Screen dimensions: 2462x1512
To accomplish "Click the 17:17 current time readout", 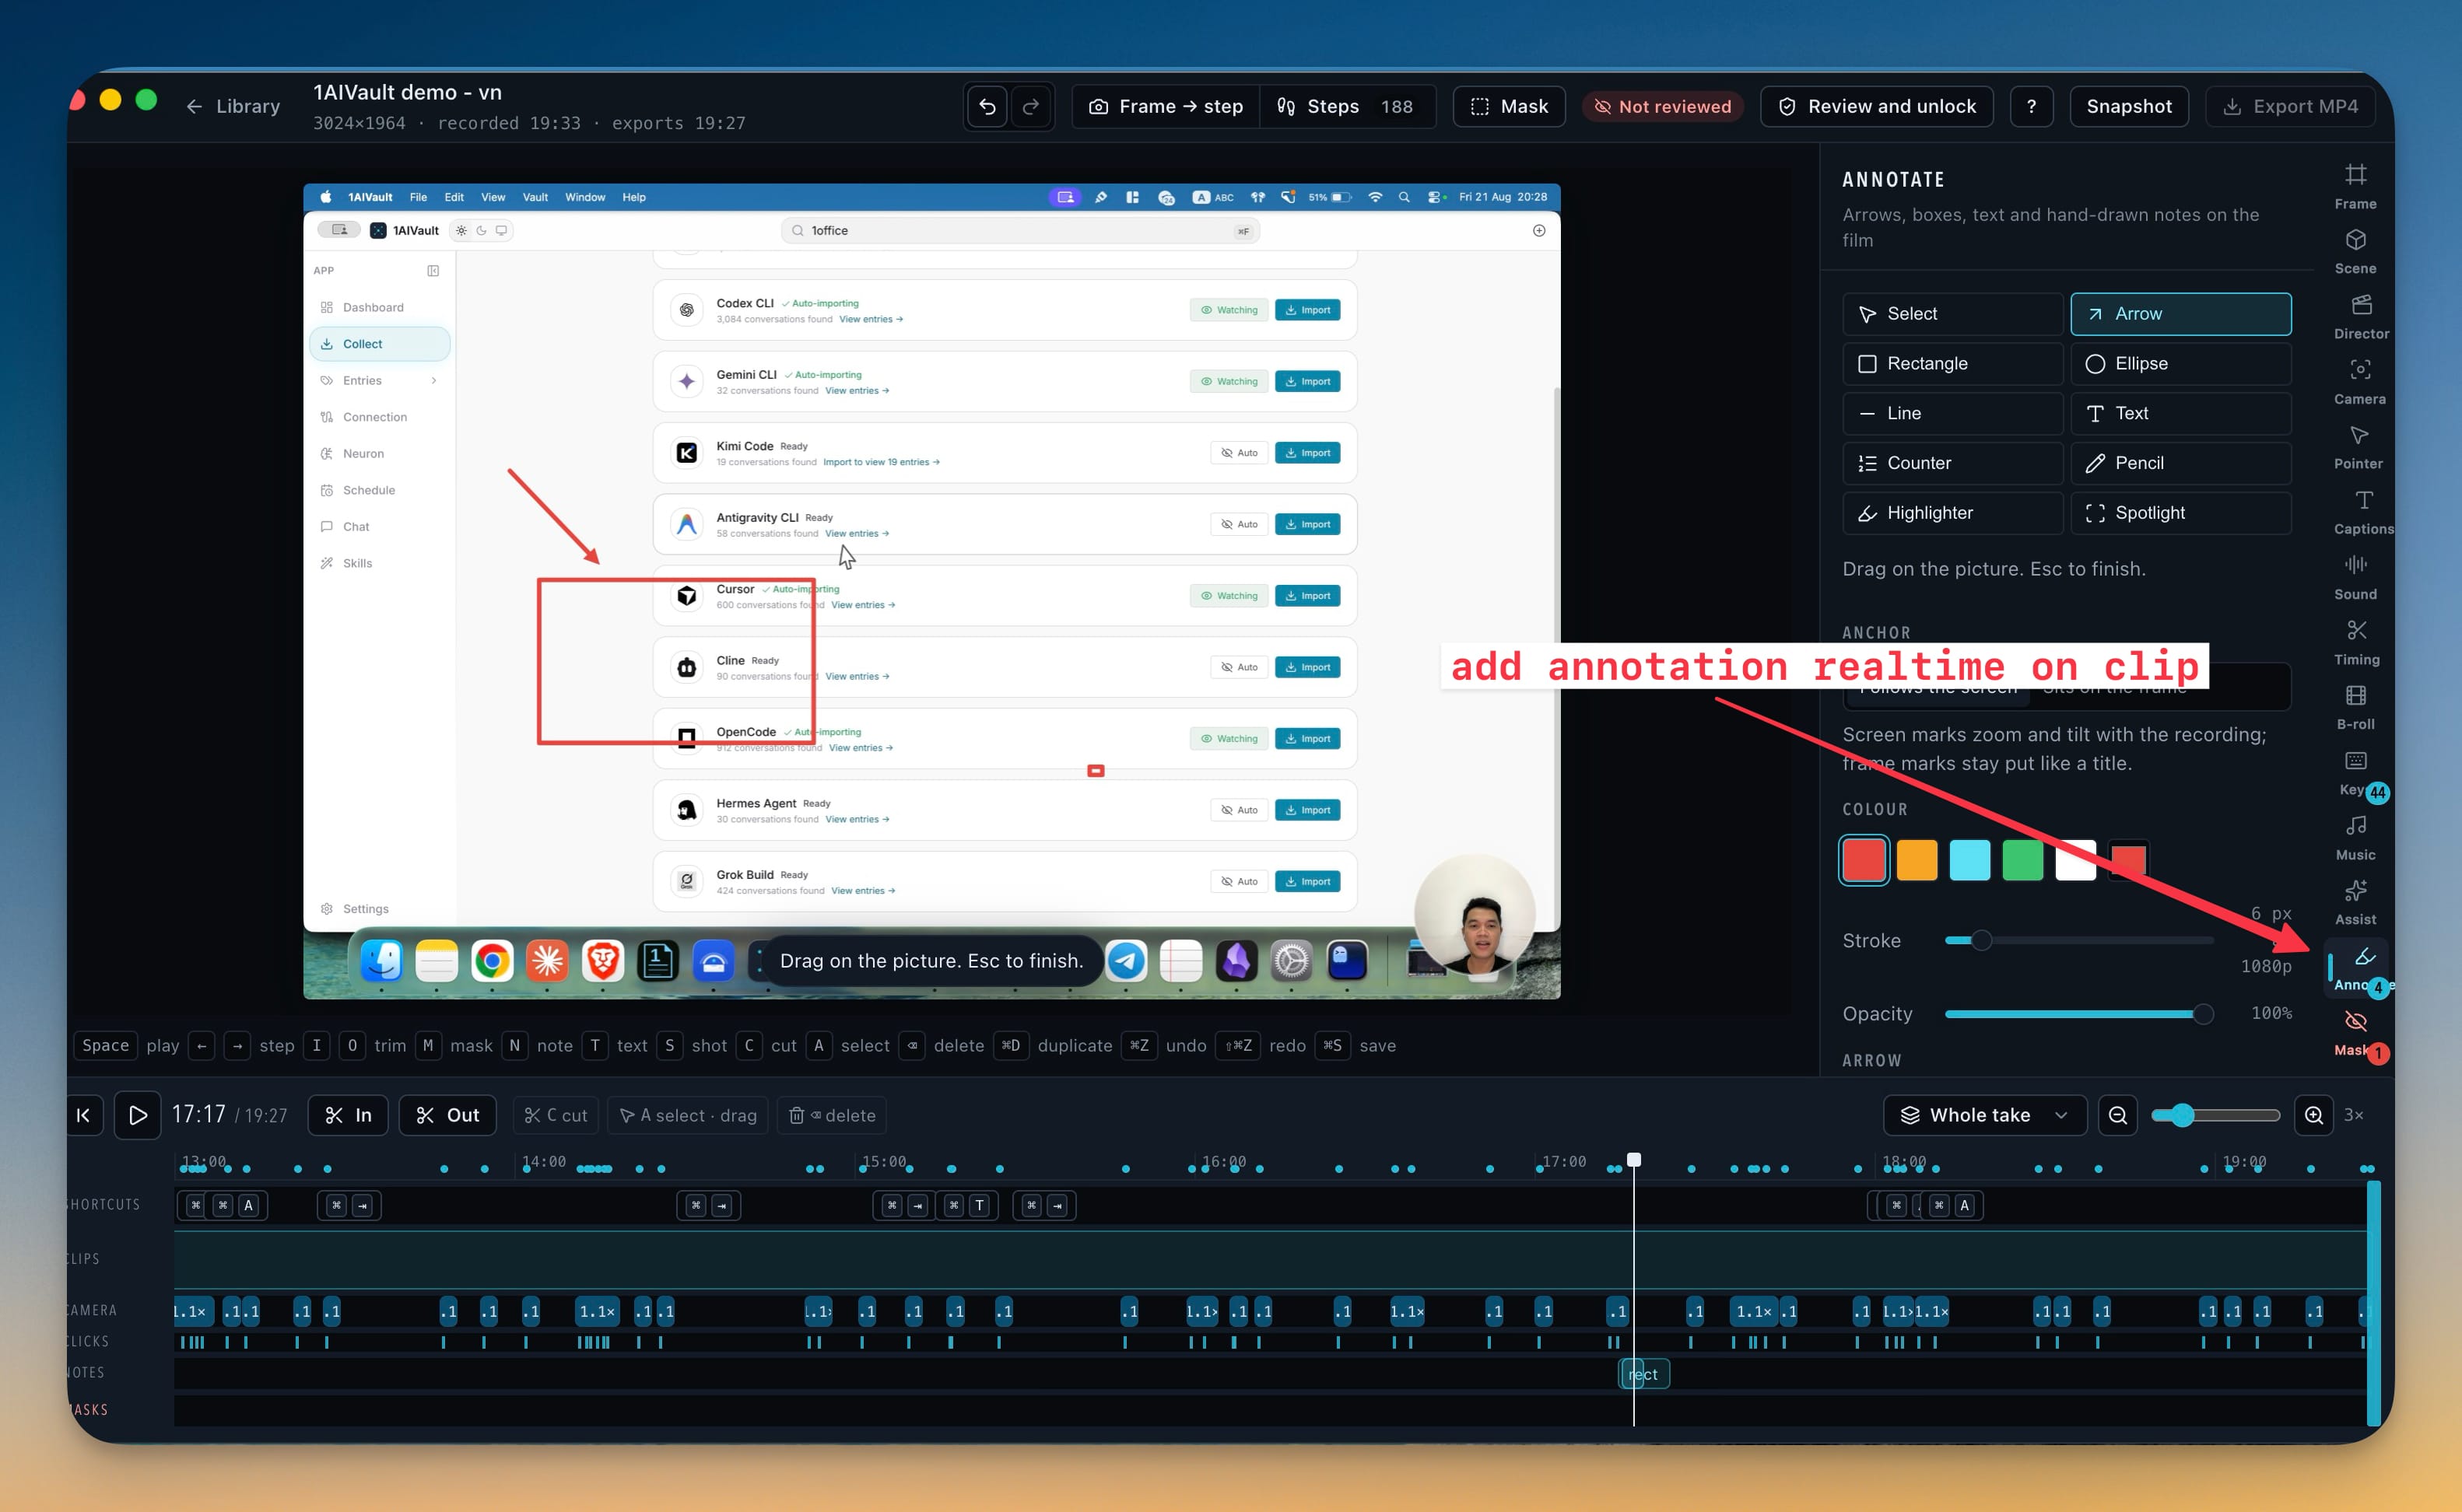I will pyautogui.click(x=199, y=1114).
